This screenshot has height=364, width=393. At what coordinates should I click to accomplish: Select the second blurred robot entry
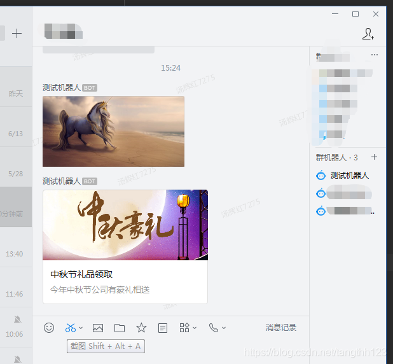tap(343, 193)
